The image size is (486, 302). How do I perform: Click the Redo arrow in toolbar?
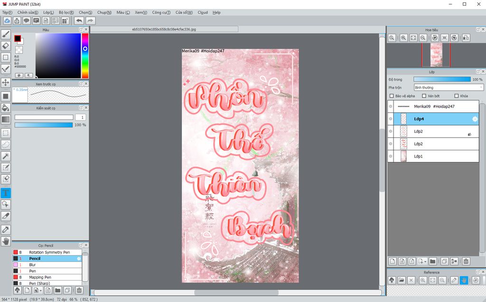[x=90, y=21]
